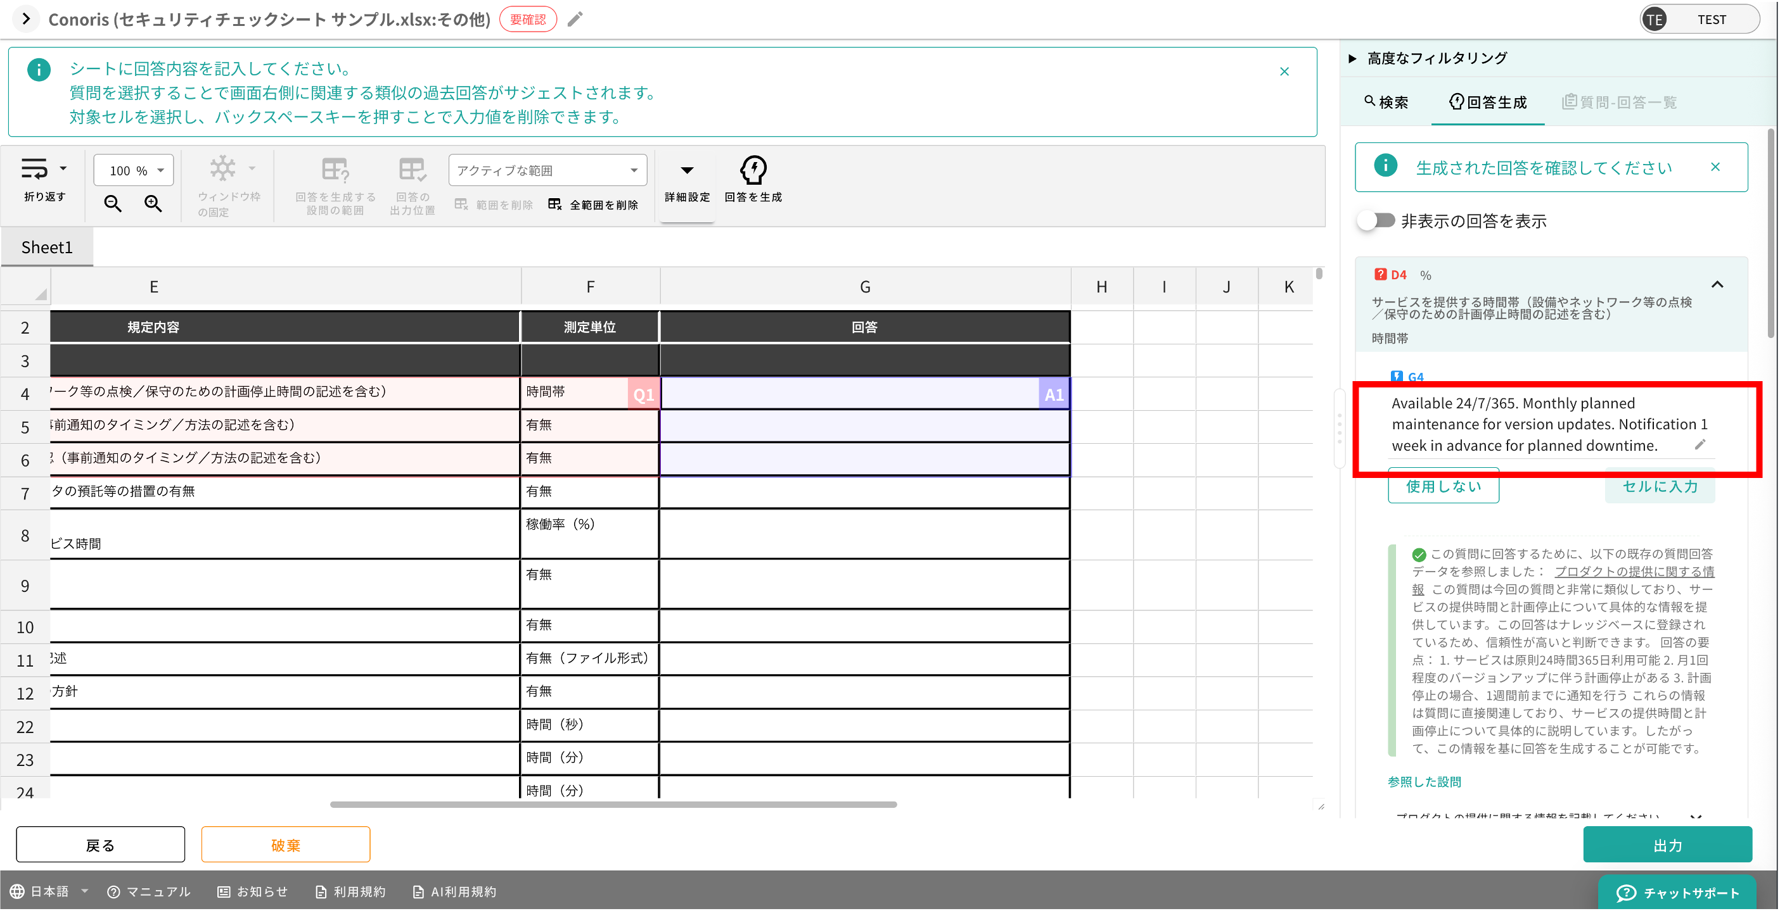Click the horizontal spreadsheet scrollbar
This screenshot has height=911, width=1780.
pyautogui.click(x=613, y=805)
